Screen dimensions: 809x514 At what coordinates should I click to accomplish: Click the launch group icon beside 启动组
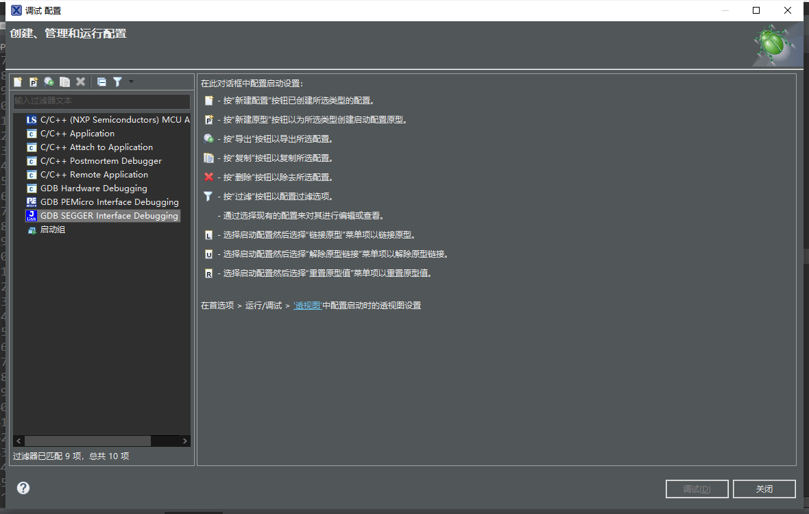pos(32,230)
